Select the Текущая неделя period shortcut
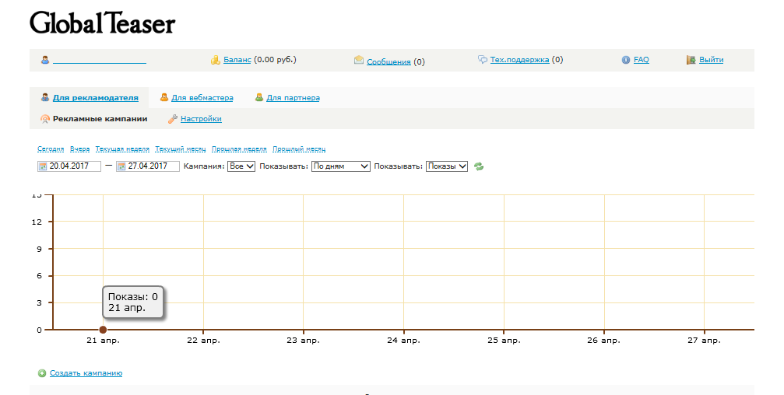Screen dimensions: 784x395 pyautogui.click(x=122, y=149)
